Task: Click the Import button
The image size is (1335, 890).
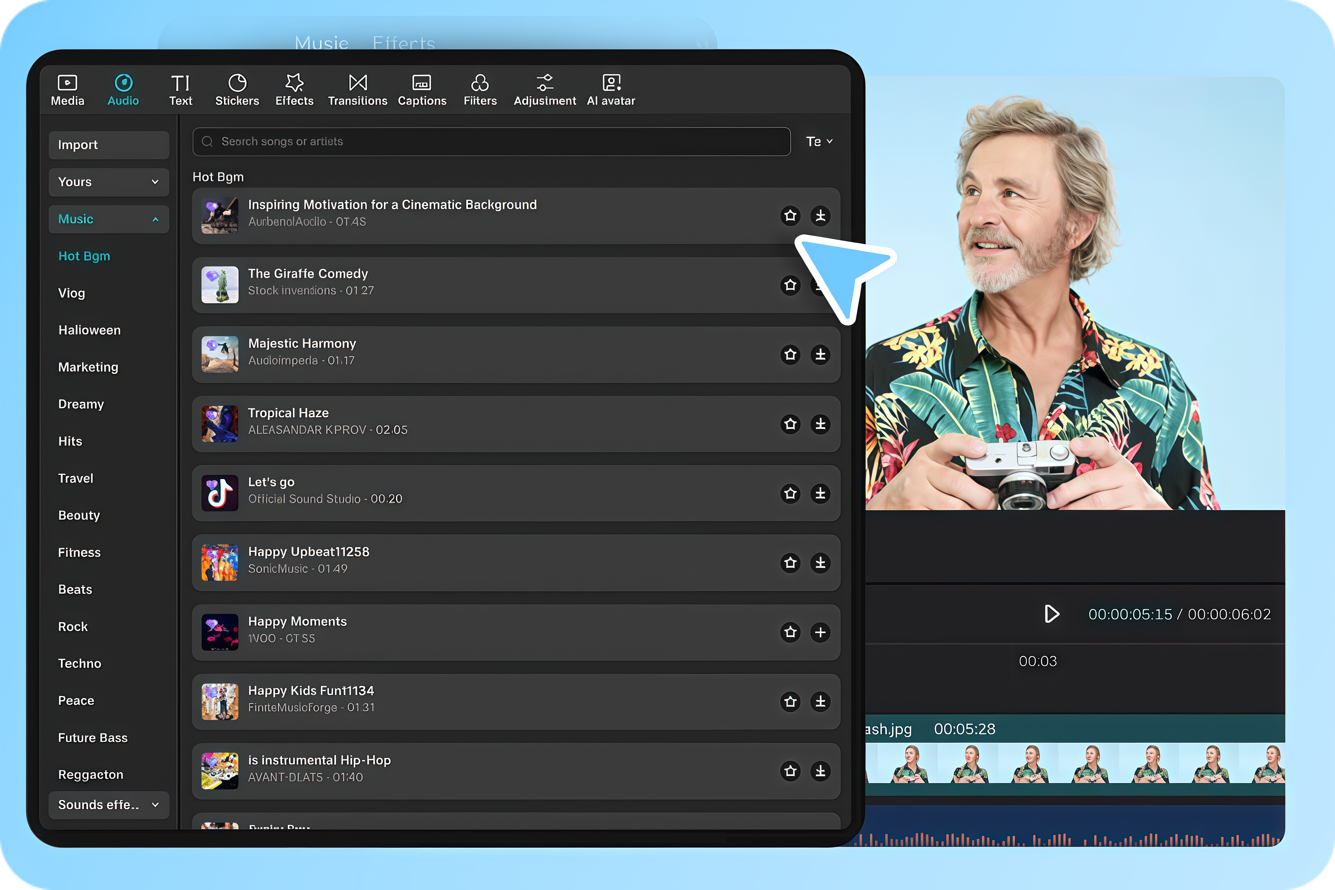Action: click(x=109, y=145)
